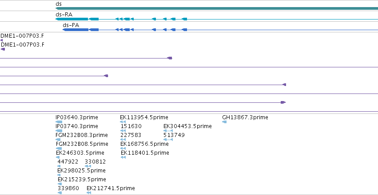Select the 330812 EST label
378x195 pixels.
click(95, 162)
